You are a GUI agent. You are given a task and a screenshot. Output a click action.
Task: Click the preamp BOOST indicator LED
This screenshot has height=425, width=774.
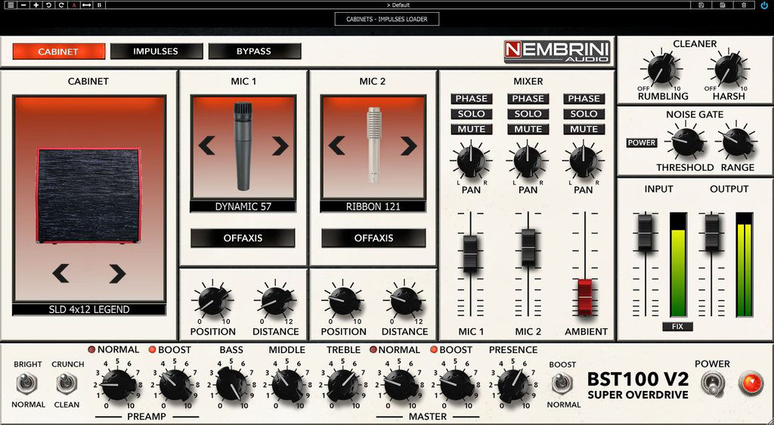pos(152,349)
